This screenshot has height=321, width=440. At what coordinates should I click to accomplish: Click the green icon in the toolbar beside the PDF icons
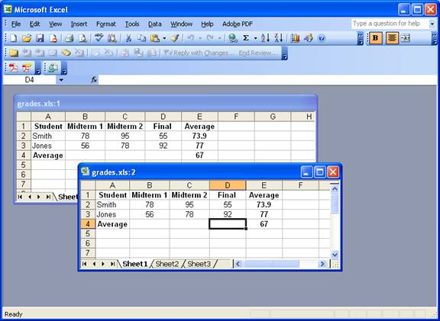click(53, 68)
